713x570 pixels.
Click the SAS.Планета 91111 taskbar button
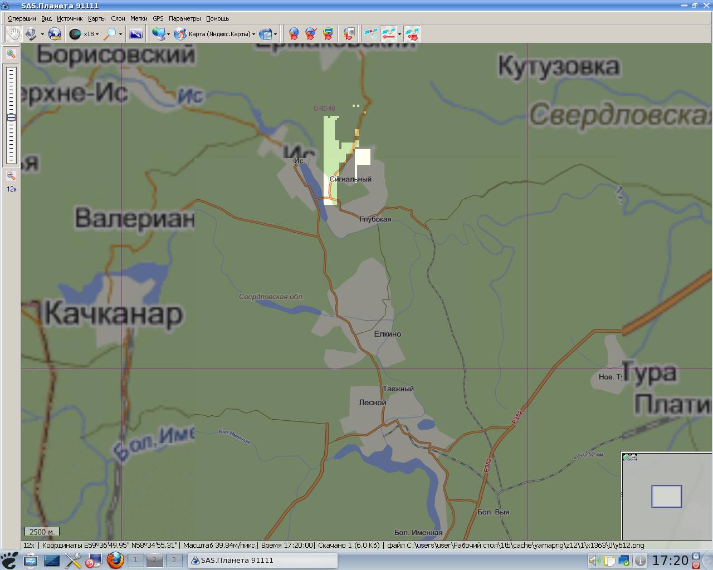(x=263, y=560)
